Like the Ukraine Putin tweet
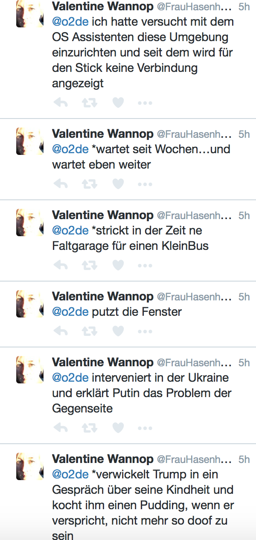 (x=118, y=428)
